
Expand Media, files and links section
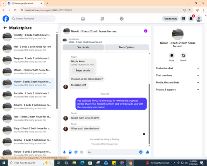click(x=178, y=83)
